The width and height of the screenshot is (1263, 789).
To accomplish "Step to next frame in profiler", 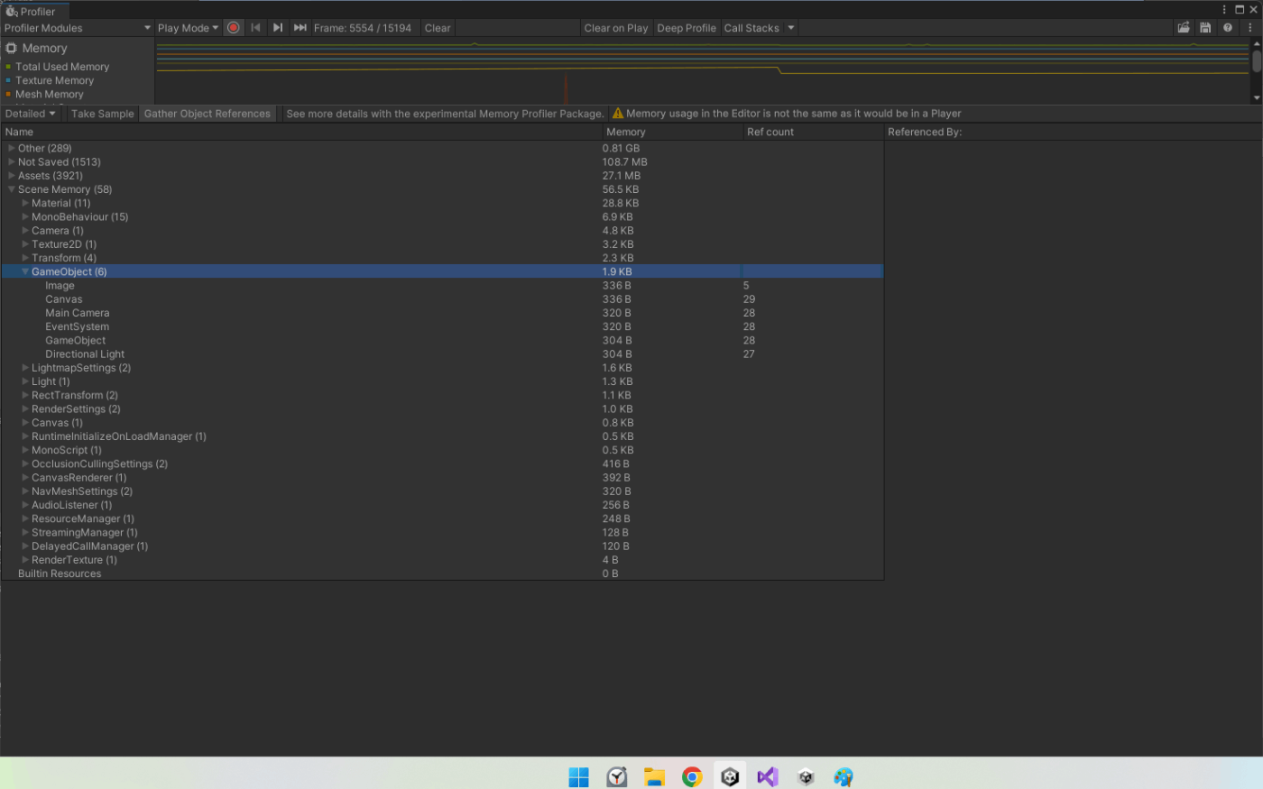I will [x=278, y=28].
